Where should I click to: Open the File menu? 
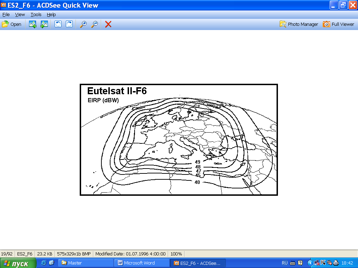click(6, 15)
